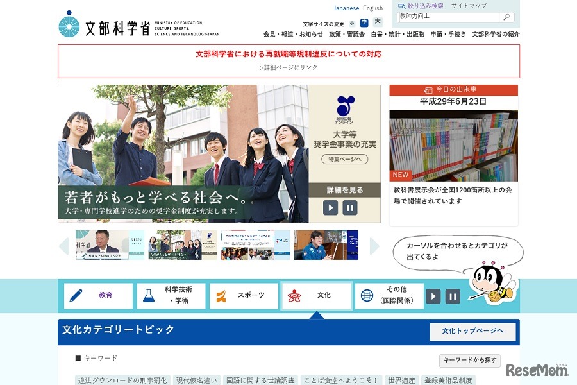The height and width of the screenshot is (385, 577).
Task: Open the 文化トップページへ button
Action: [474, 332]
